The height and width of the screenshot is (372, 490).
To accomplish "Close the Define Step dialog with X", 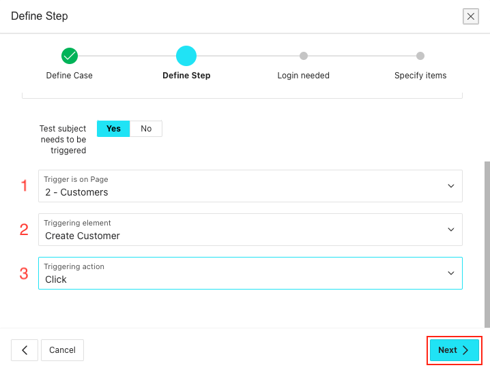I will coord(470,16).
